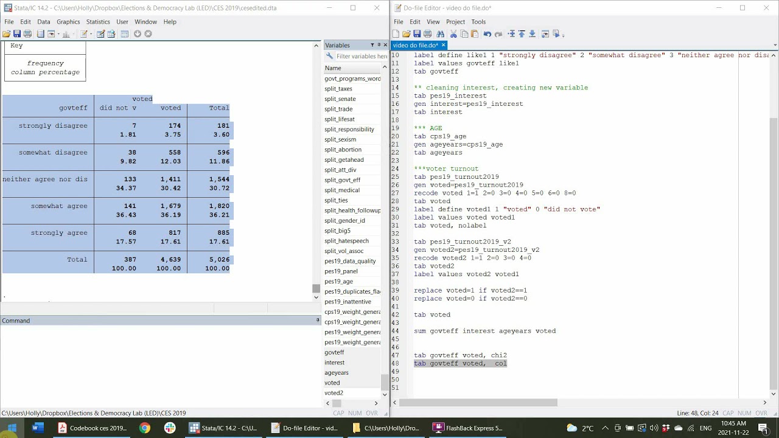Click line 48 'tab govteff voted, col' in editor
779x438 pixels.
tap(460, 363)
